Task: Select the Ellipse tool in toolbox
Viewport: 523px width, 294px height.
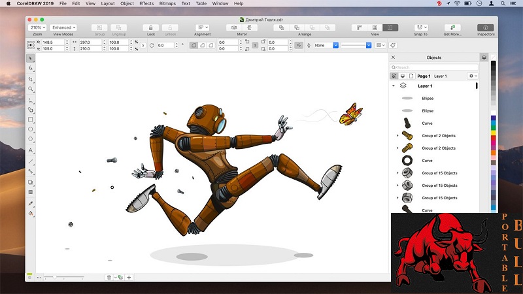Action: coord(30,129)
